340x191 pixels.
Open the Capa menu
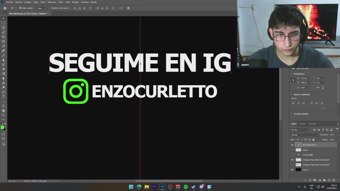coord(36,2)
